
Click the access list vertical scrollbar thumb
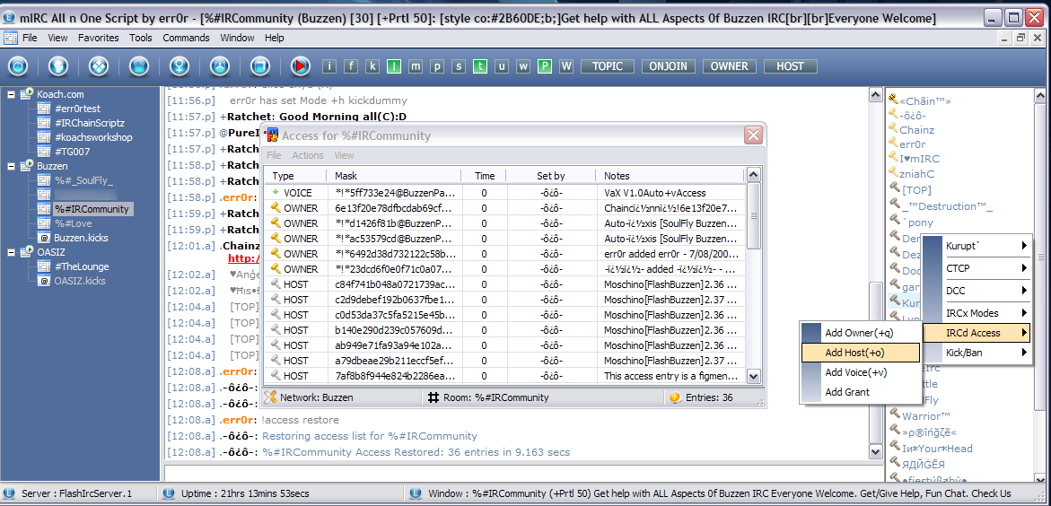pyautogui.click(x=753, y=216)
